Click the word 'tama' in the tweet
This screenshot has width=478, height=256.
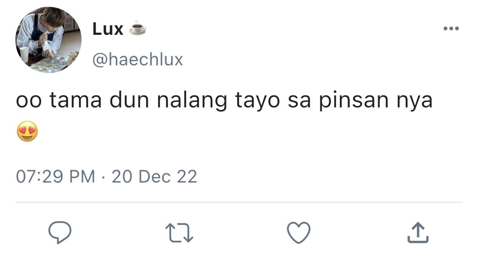(x=75, y=101)
